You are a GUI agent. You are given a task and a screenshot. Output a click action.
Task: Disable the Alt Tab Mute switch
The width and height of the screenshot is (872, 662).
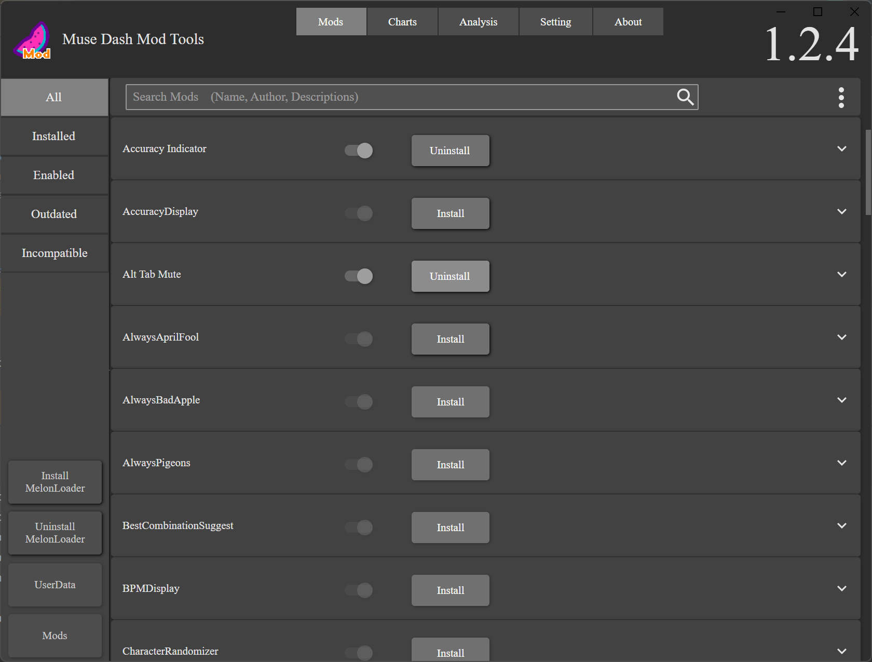(x=359, y=276)
